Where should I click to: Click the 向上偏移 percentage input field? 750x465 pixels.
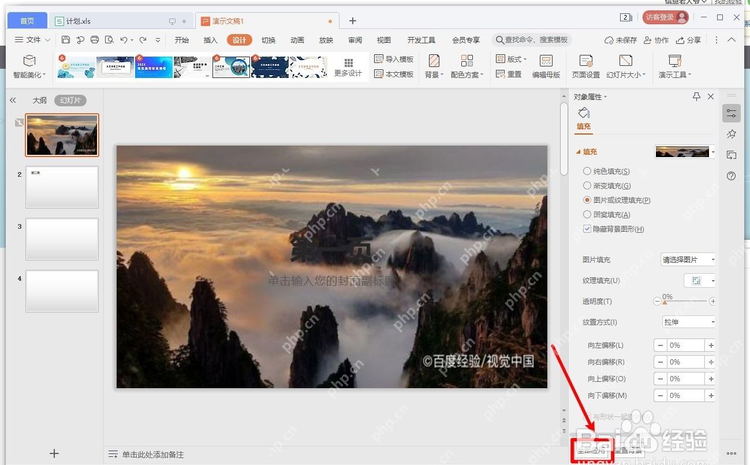[685, 379]
